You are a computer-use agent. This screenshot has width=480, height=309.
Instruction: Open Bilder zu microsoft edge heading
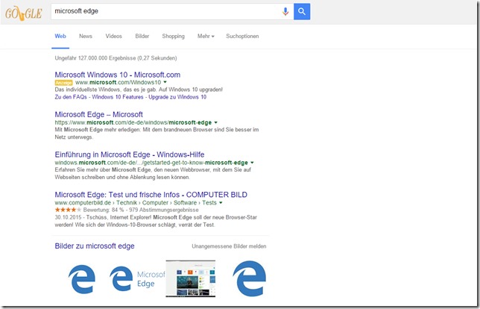[95, 246]
